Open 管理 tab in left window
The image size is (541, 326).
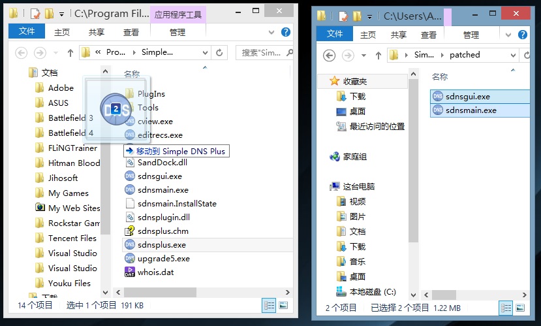click(x=178, y=32)
